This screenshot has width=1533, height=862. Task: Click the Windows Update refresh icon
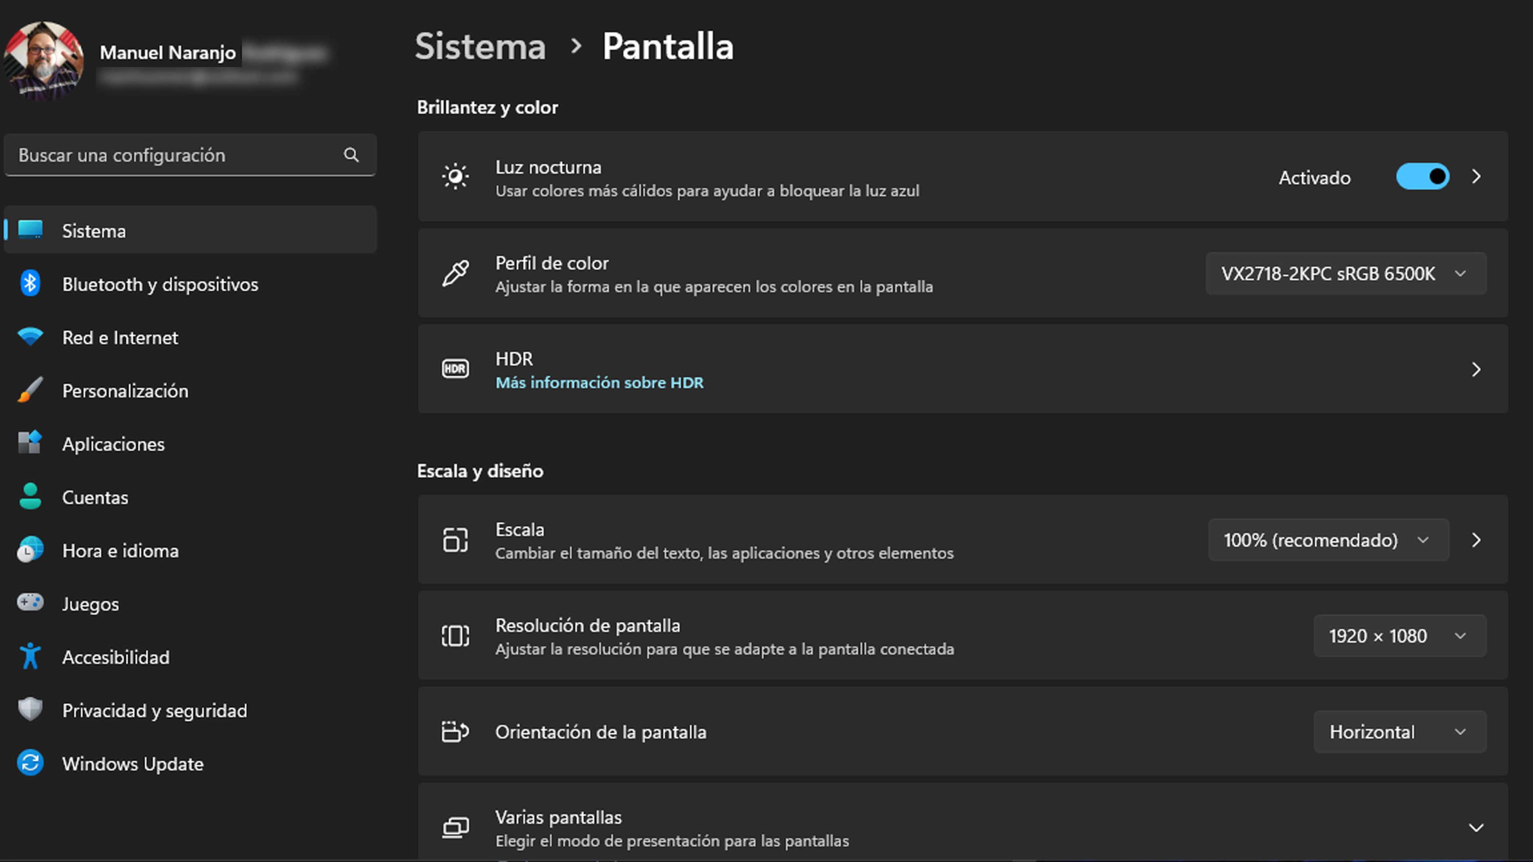[x=30, y=763]
